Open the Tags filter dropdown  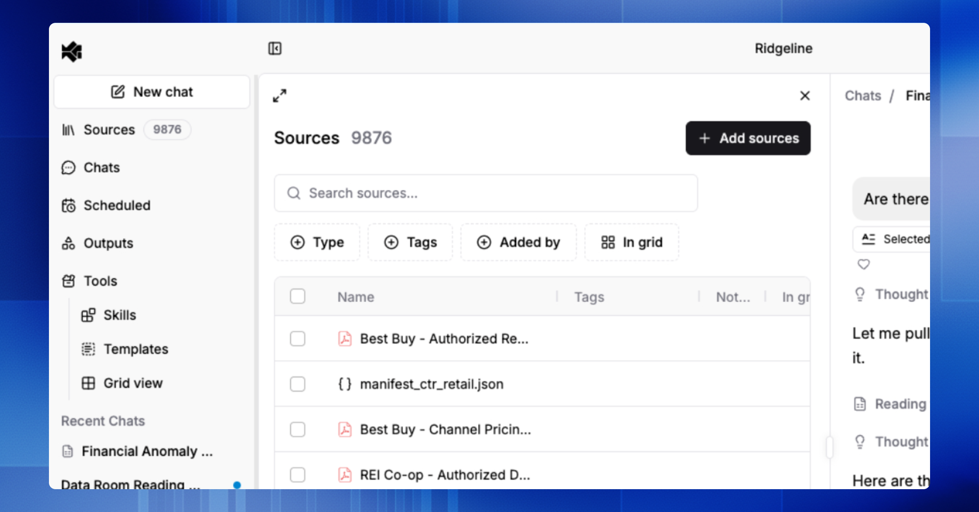pos(410,242)
